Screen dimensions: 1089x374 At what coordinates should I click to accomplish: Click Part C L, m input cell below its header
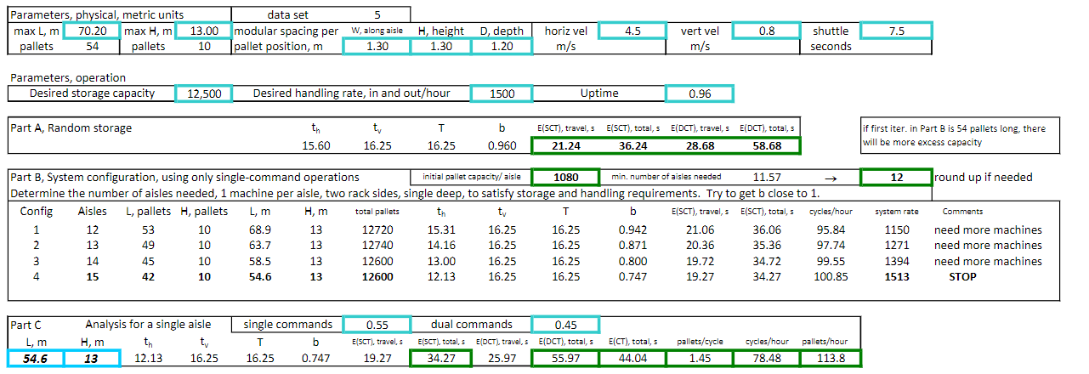35,359
